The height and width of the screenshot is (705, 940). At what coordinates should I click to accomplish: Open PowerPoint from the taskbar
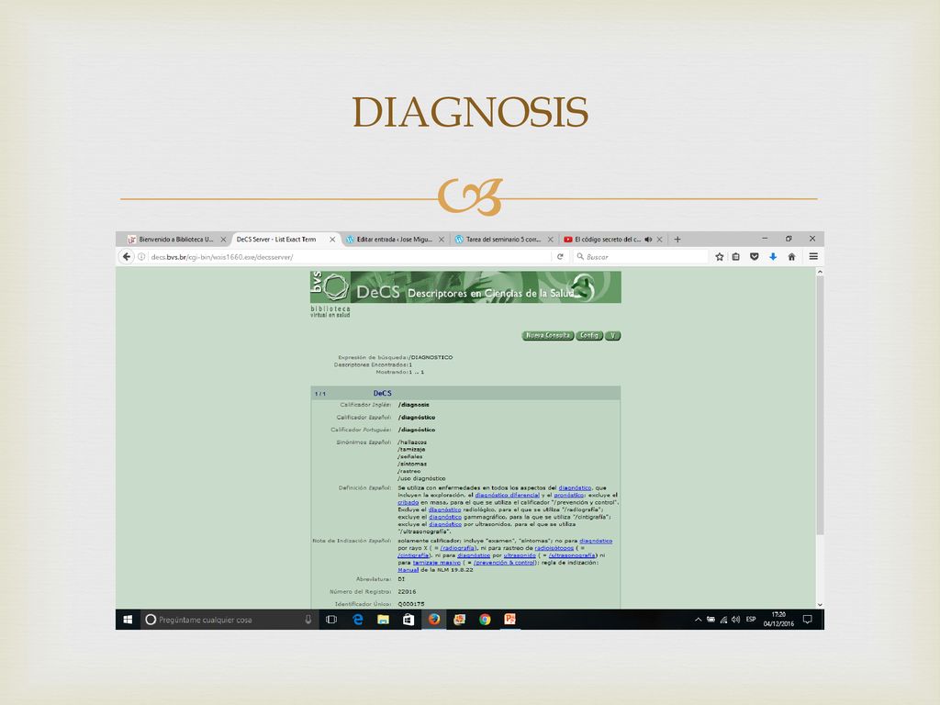tap(510, 620)
